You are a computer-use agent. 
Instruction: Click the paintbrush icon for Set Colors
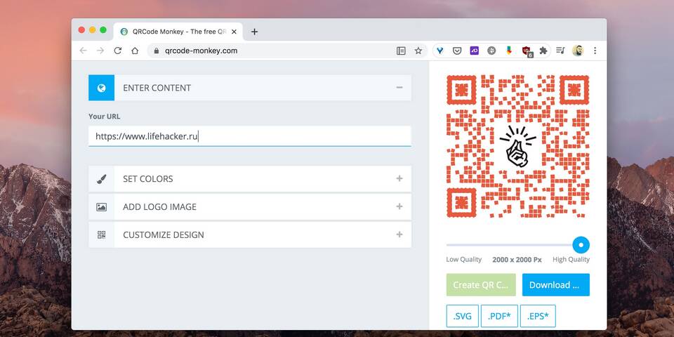(101, 179)
